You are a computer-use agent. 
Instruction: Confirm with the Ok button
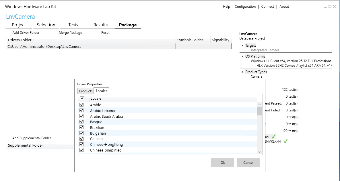pyautogui.click(x=222, y=162)
